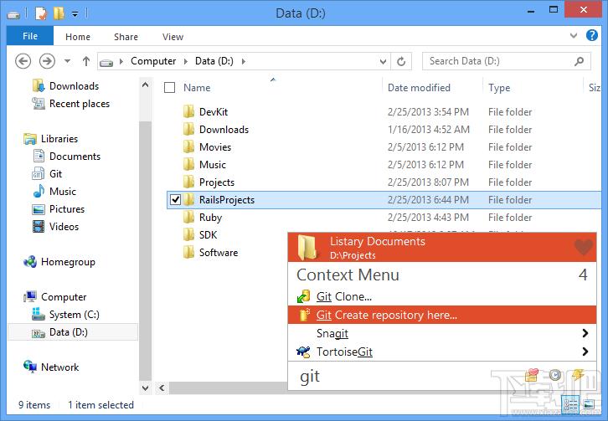This screenshot has width=608, height=421.
Task: Open Listary recent history clock icon
Action: click(555, 374)
